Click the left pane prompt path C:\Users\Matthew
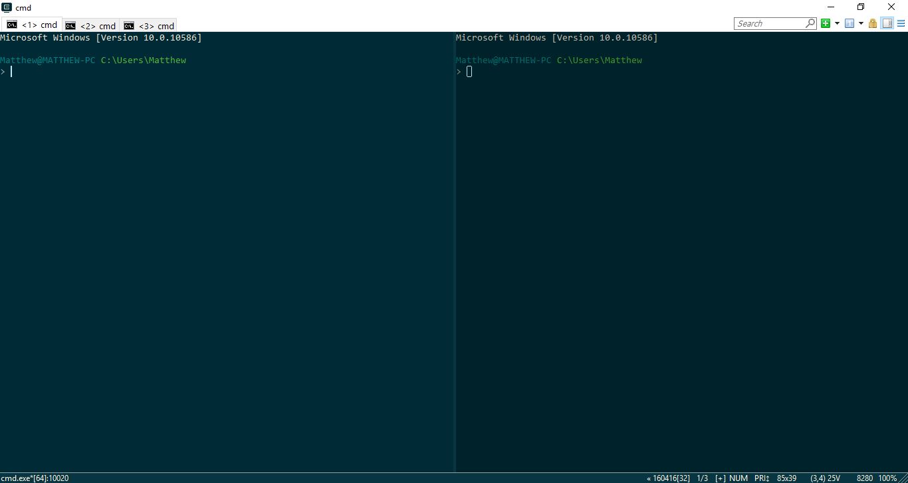 (144, 60)
